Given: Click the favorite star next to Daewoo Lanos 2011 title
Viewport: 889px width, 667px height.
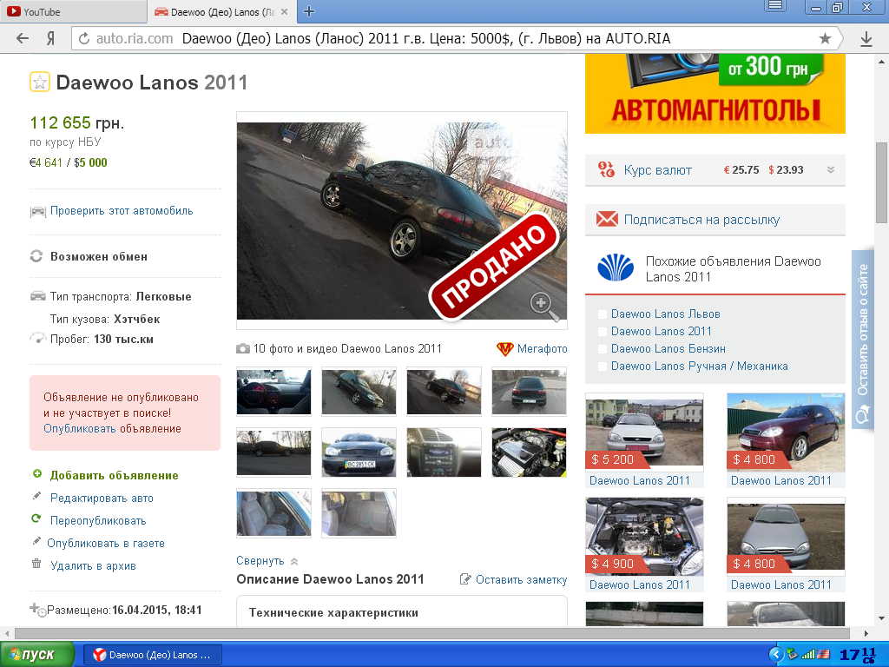Looking at the screenshot, I should 40,83.
